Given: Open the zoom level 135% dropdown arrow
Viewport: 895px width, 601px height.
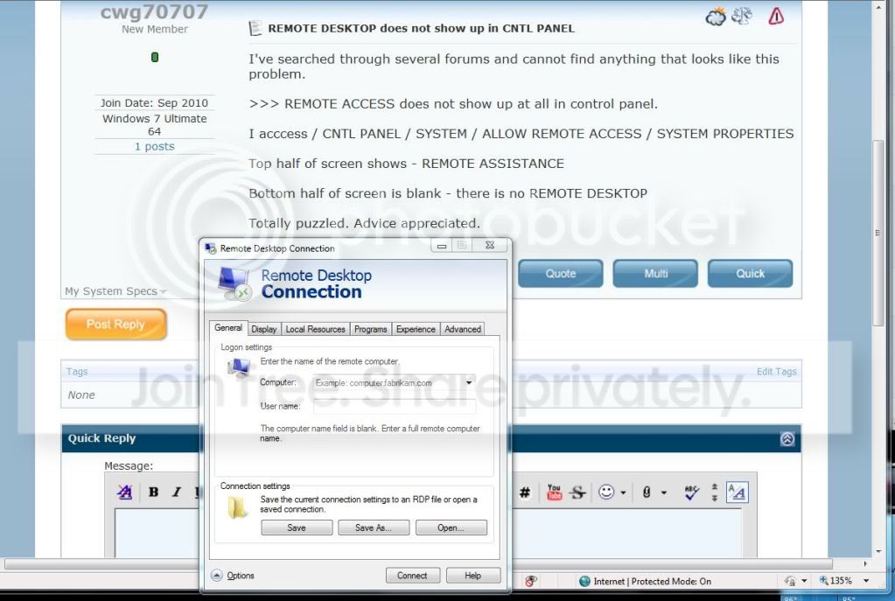Looking at the screenshot, I should [x=866, y=581].
